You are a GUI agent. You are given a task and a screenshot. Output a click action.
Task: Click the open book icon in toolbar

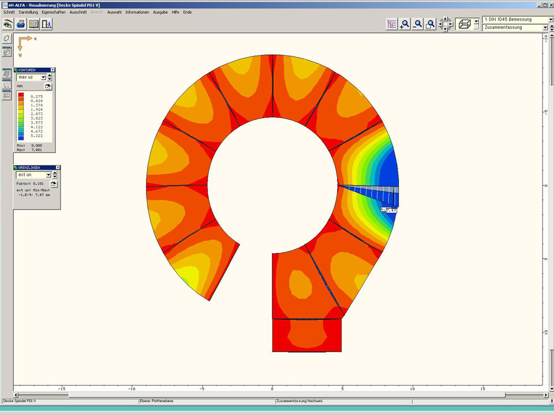point(34,24)
